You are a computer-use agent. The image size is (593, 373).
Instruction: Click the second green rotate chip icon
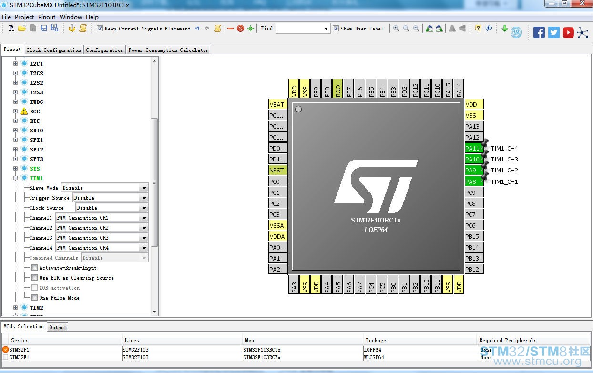(x=439, y=29)
